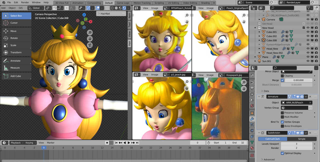Select the Cursor tool

[x=16, y=23]
